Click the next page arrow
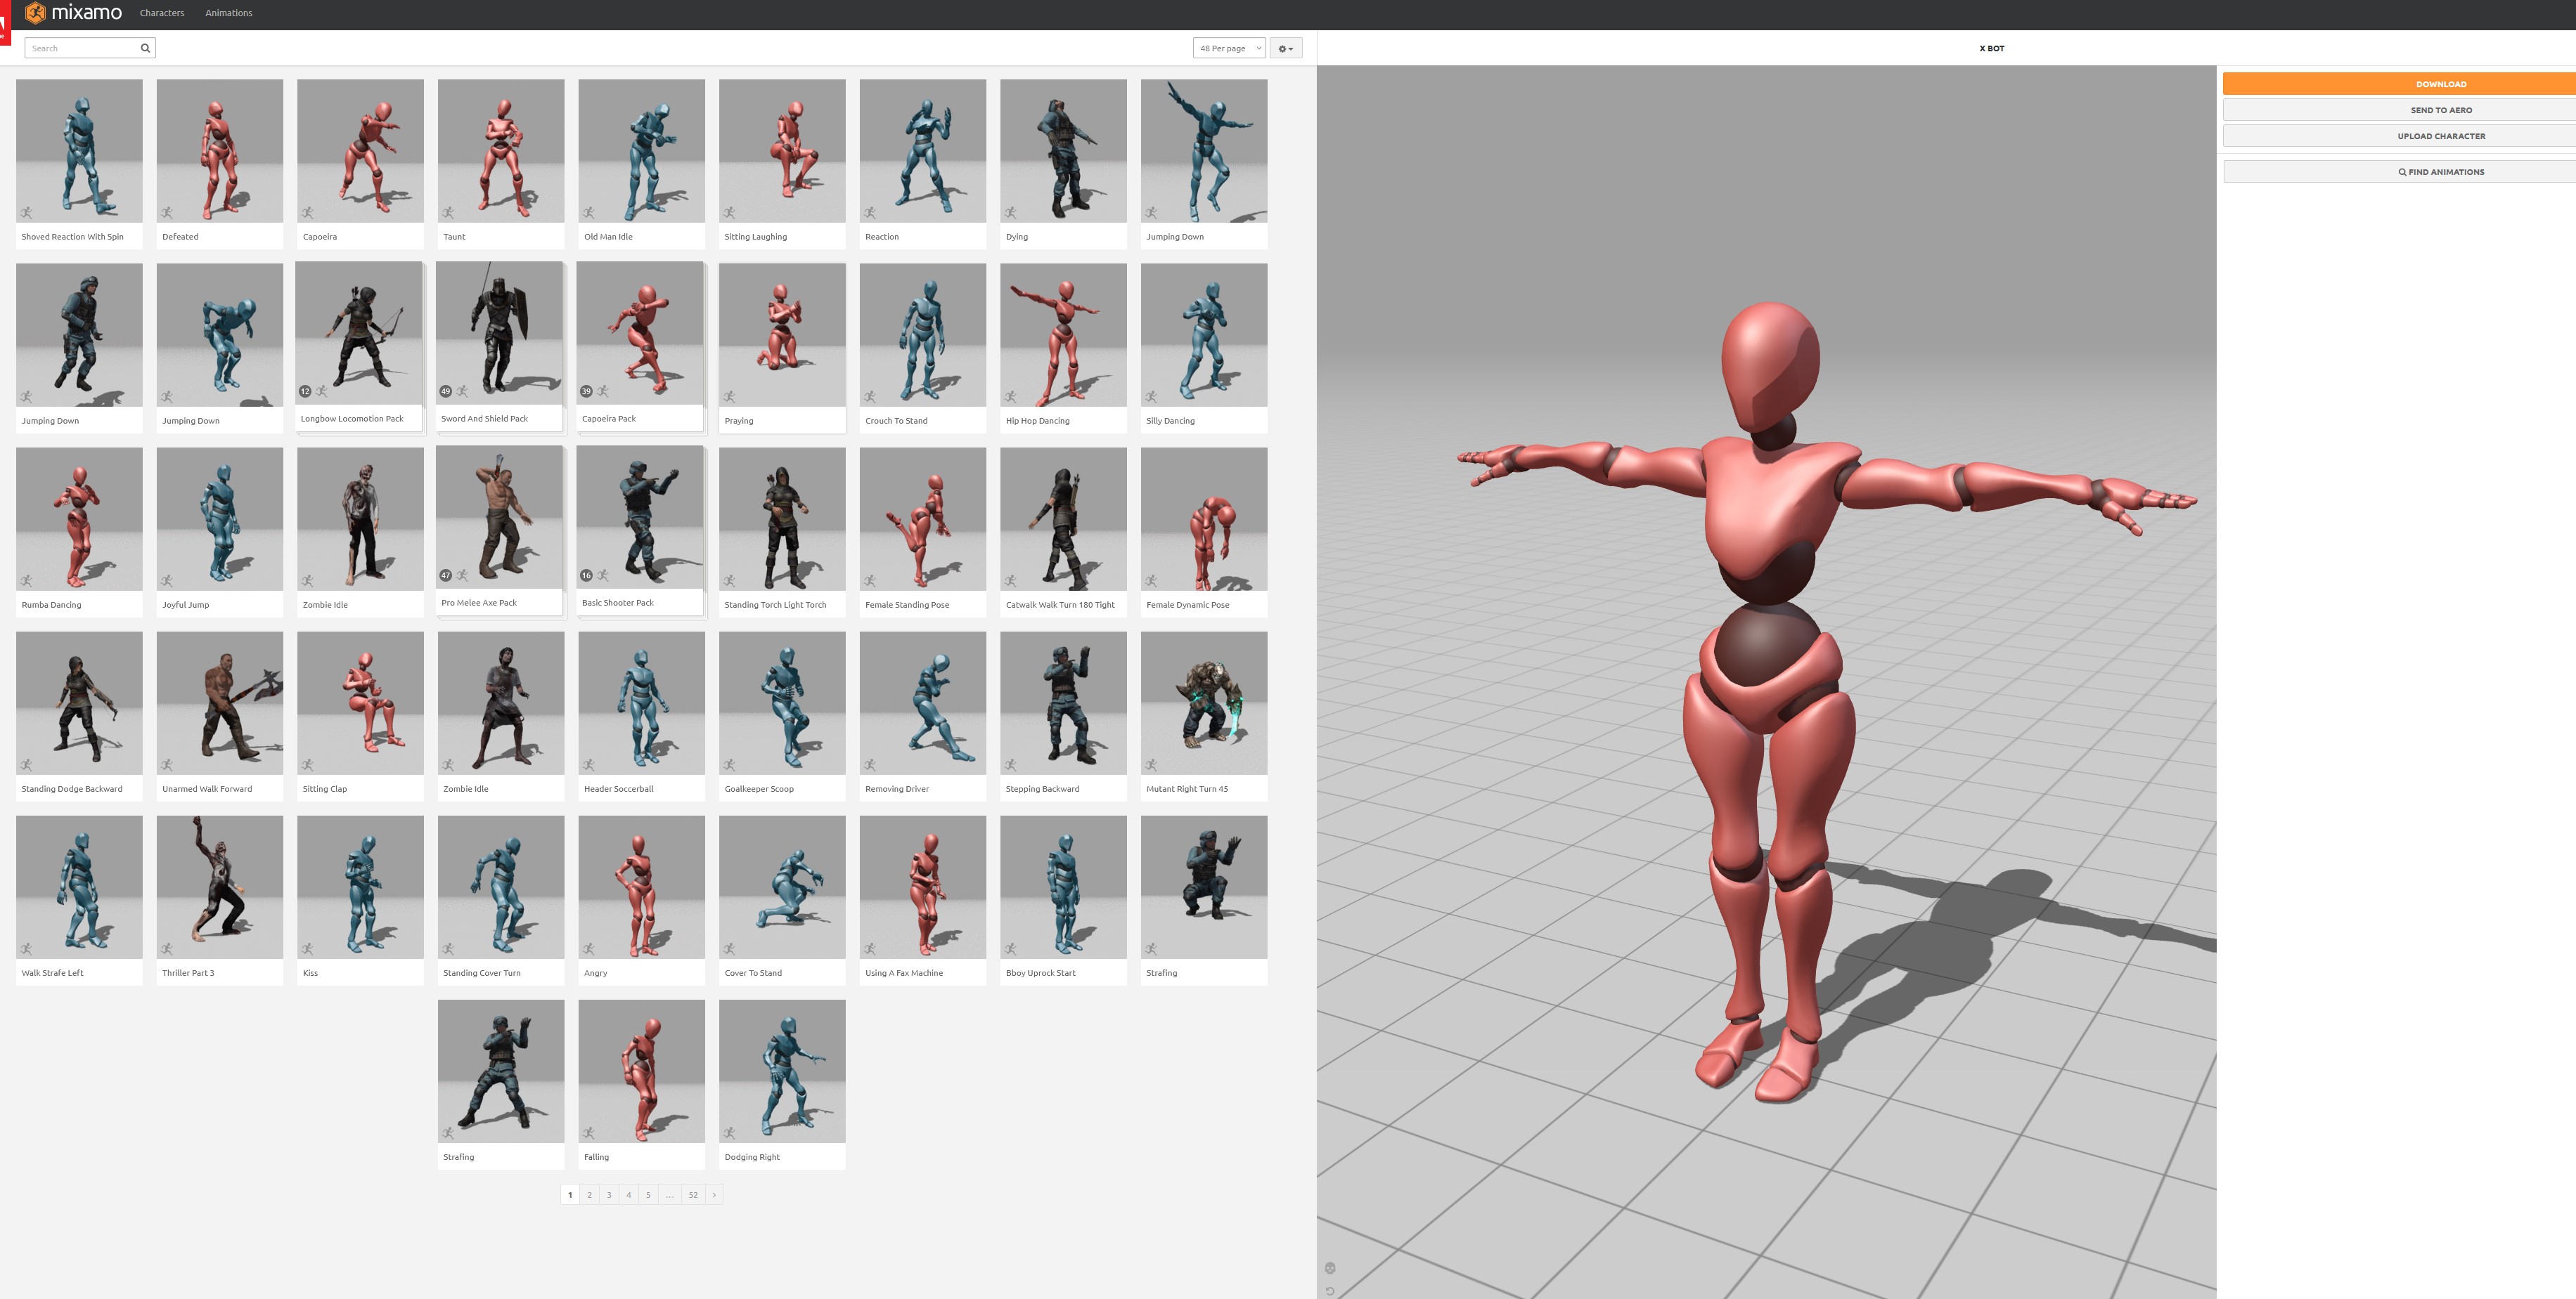 click(714, 1194)
